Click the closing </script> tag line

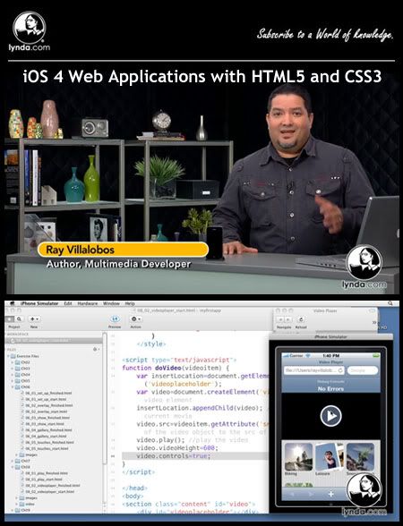click(138, 472)
